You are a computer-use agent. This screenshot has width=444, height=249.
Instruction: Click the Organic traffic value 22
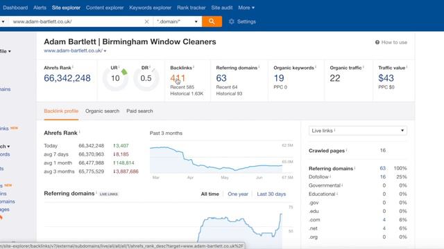point(335,78)
